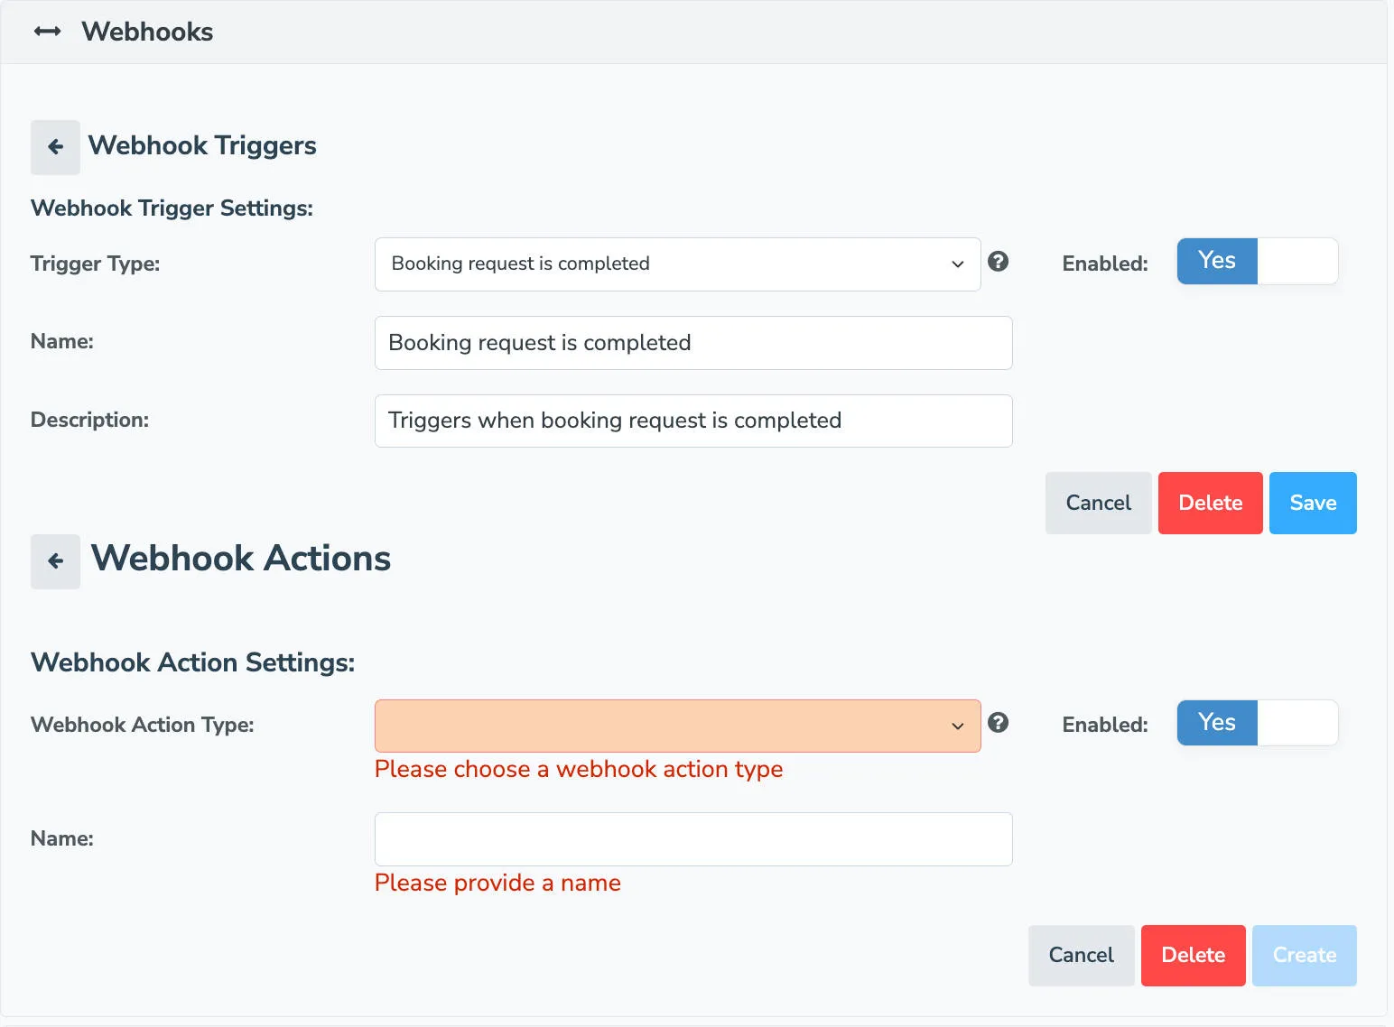1394x1027 pixels.
Task: Click the Webhook Triggers section heading
Action: 201,145
